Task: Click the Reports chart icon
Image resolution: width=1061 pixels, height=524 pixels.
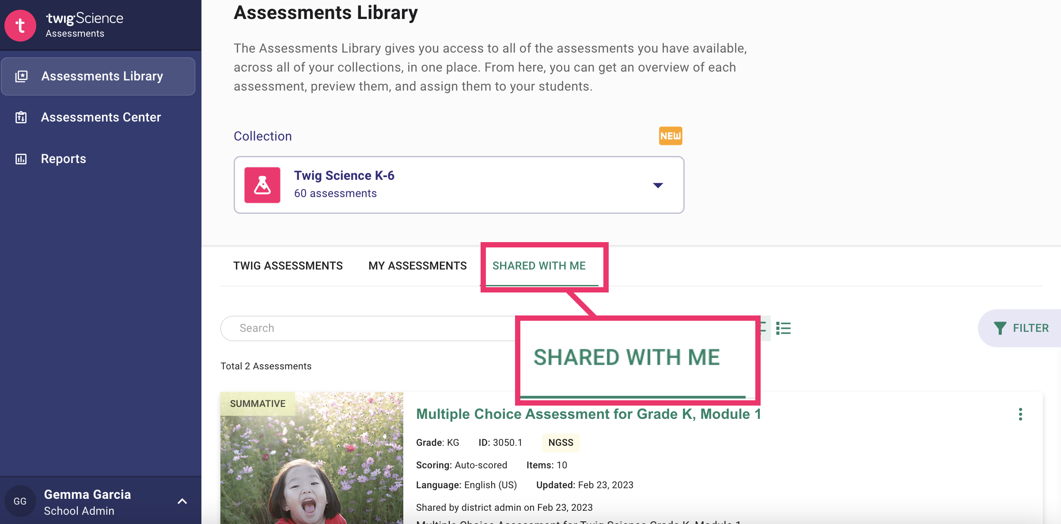Action: [21, 159]
